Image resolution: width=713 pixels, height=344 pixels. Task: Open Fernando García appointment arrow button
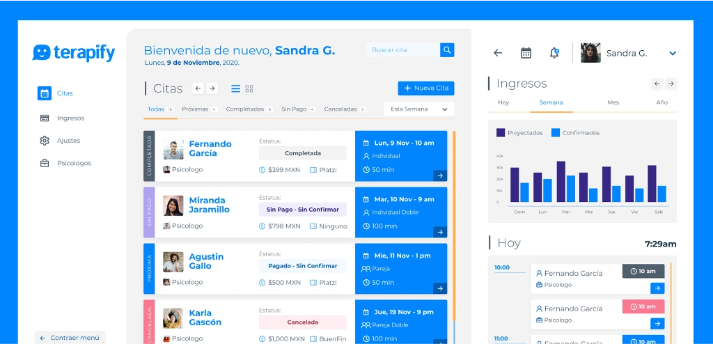(x=440, y=175)
